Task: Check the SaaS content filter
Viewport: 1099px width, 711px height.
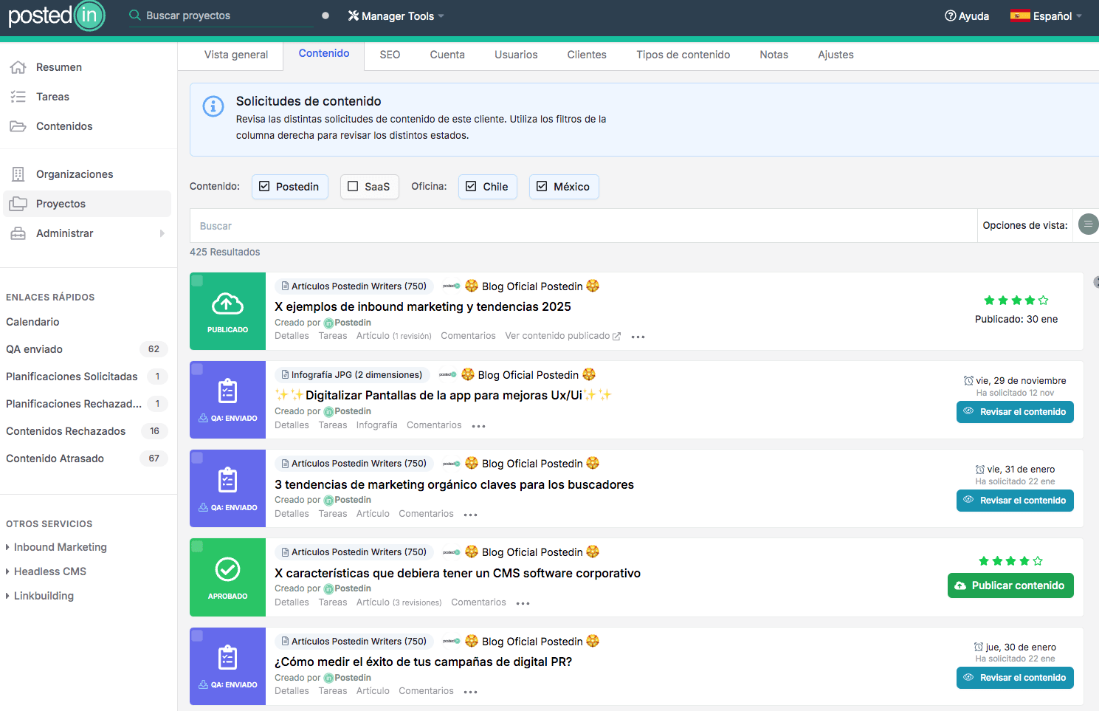Action: click(x=369, y=187)
